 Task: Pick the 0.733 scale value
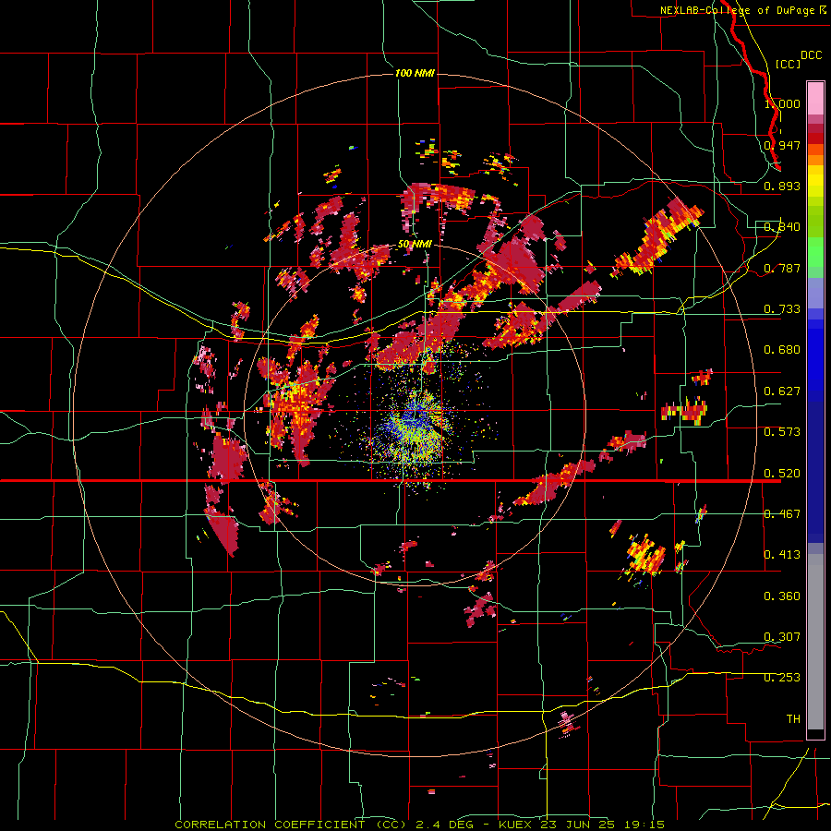(x=782, y=309)
